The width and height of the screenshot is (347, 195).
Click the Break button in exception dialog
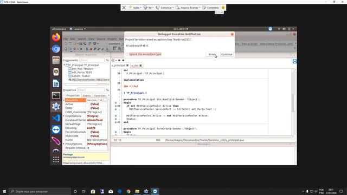click(212, 54)
